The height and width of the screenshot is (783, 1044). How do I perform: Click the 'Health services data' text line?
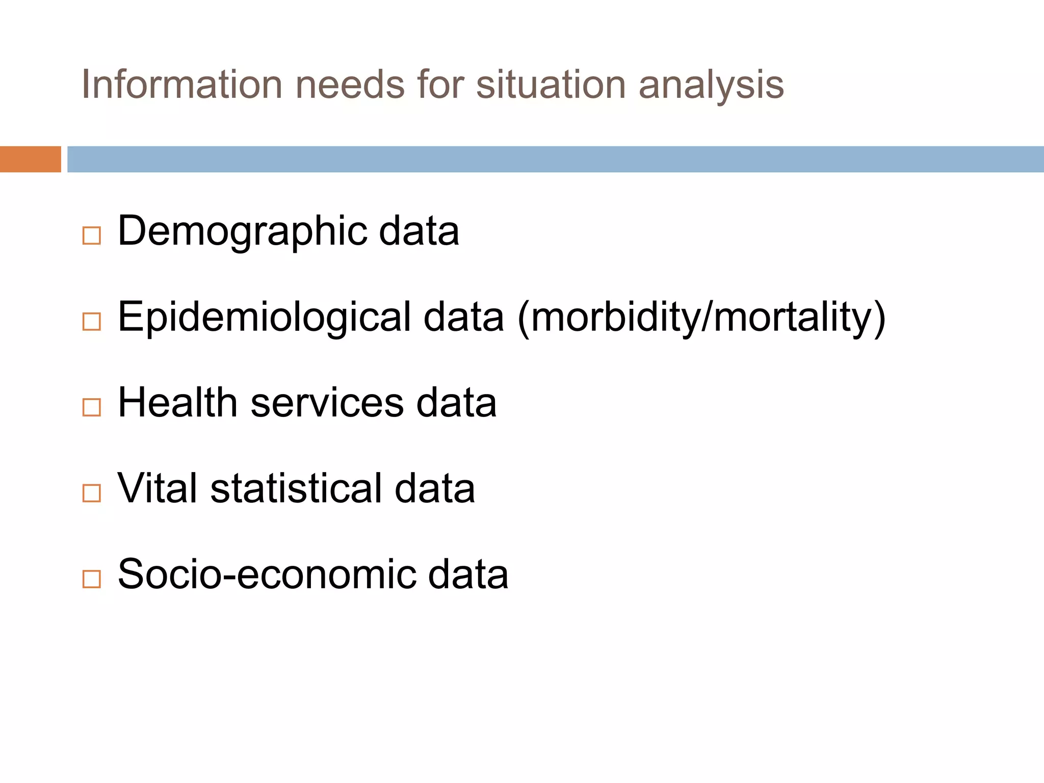307,403
